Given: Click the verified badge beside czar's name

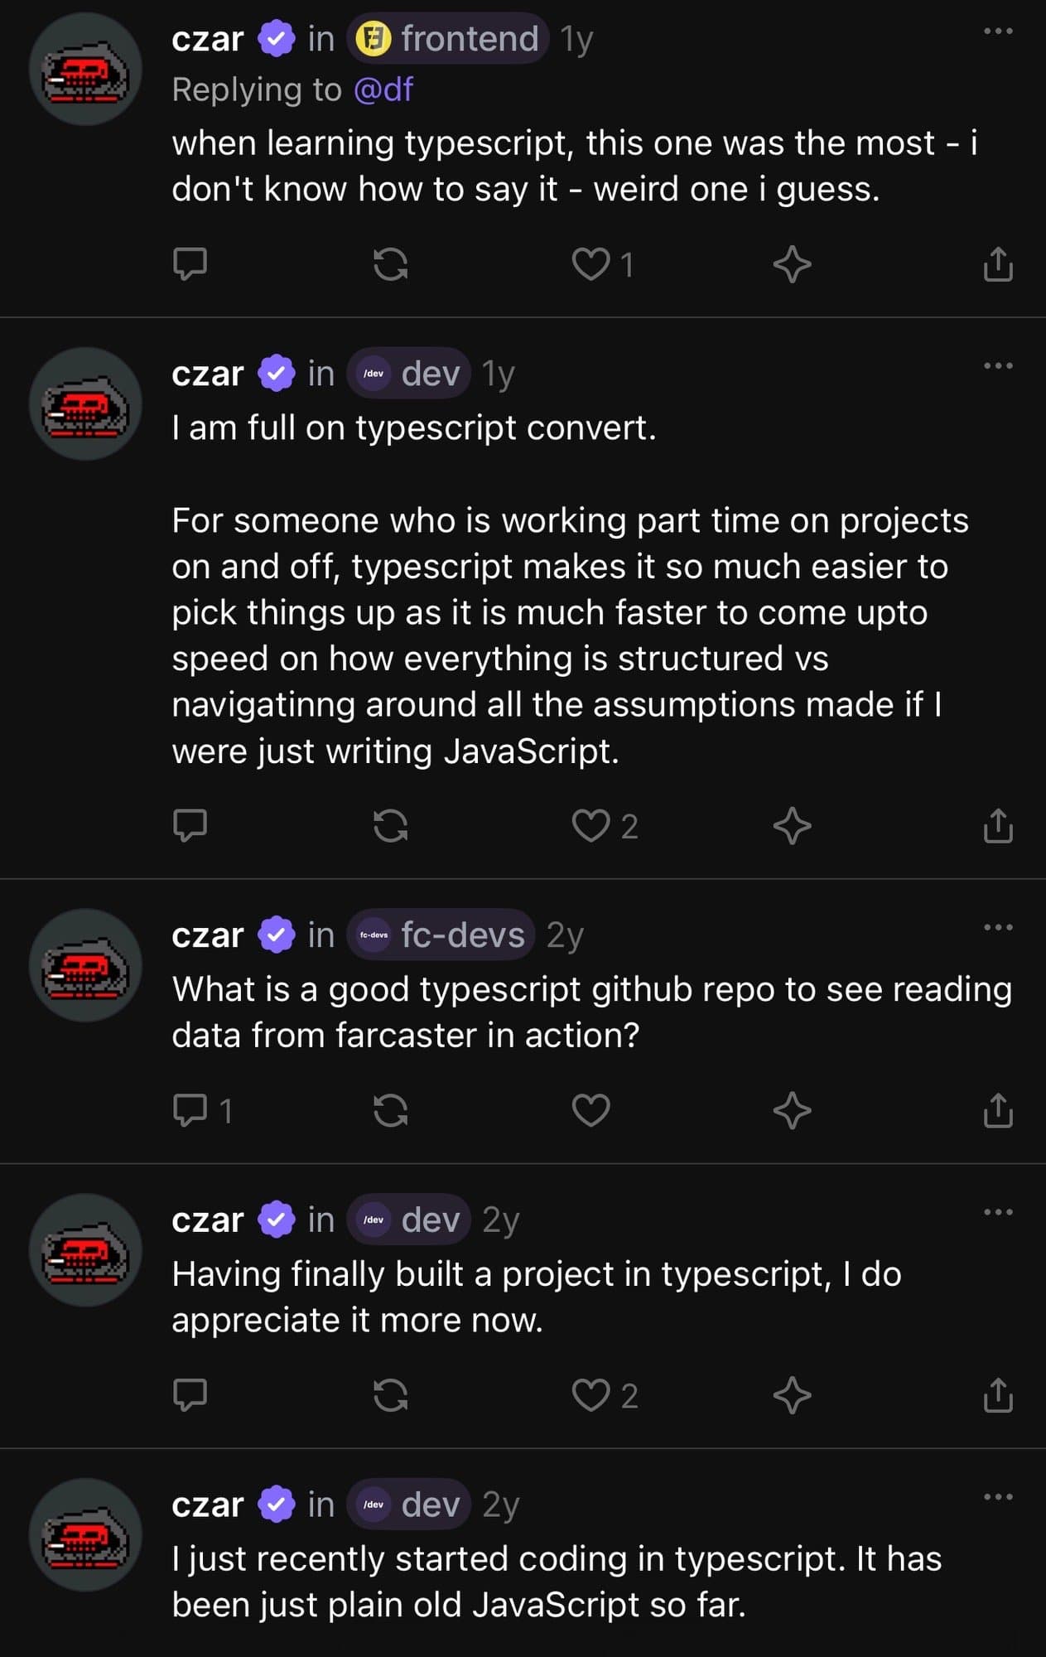Looking at the screenshot, I should (276, 36).
